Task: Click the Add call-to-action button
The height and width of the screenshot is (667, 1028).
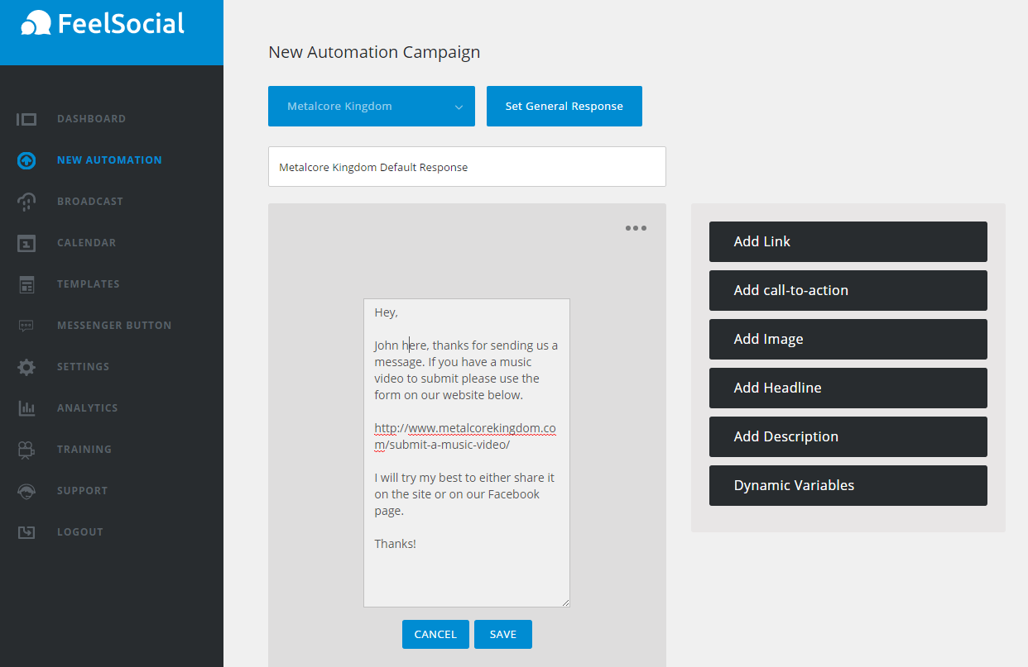Action: pos(848,290)
